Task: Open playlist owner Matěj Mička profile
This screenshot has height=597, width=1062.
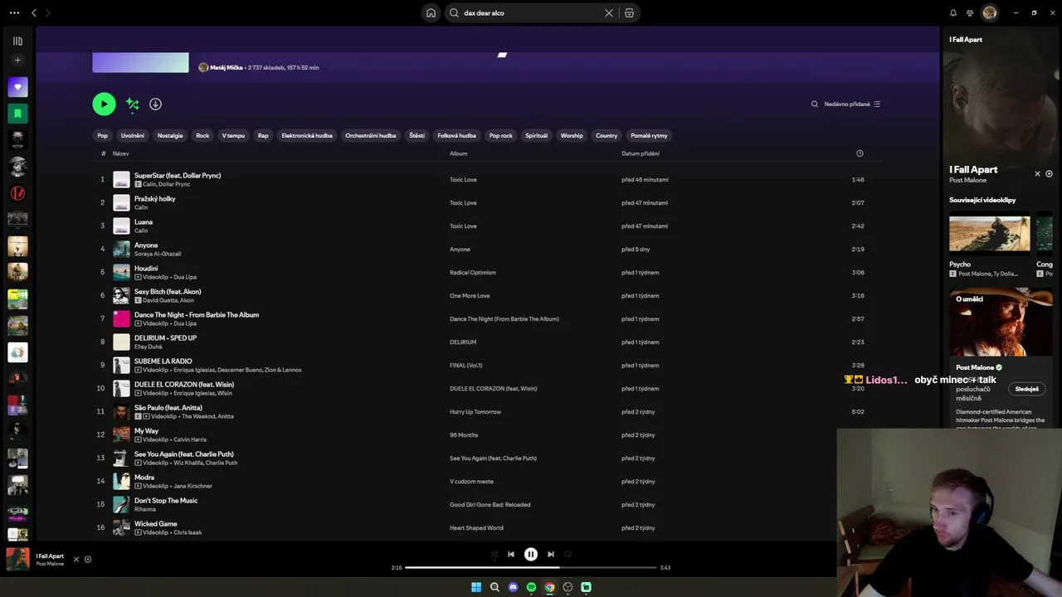Action: (x=227, y=67)
